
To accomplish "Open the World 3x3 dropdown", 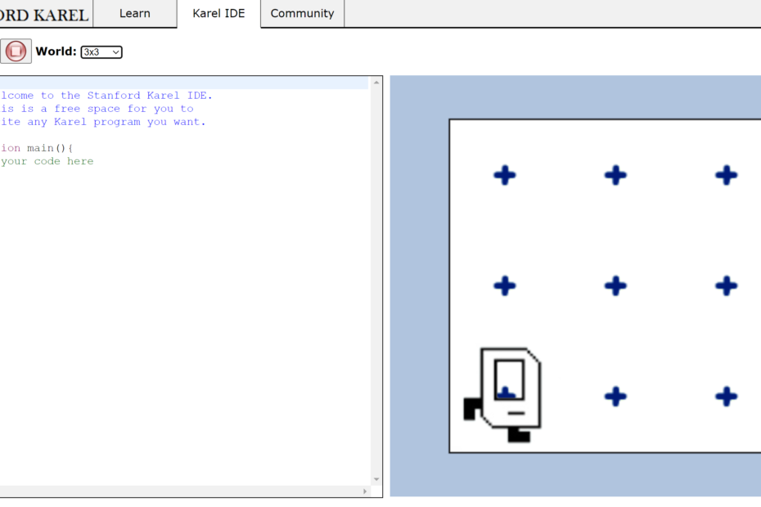I will (x=101, y=52).
